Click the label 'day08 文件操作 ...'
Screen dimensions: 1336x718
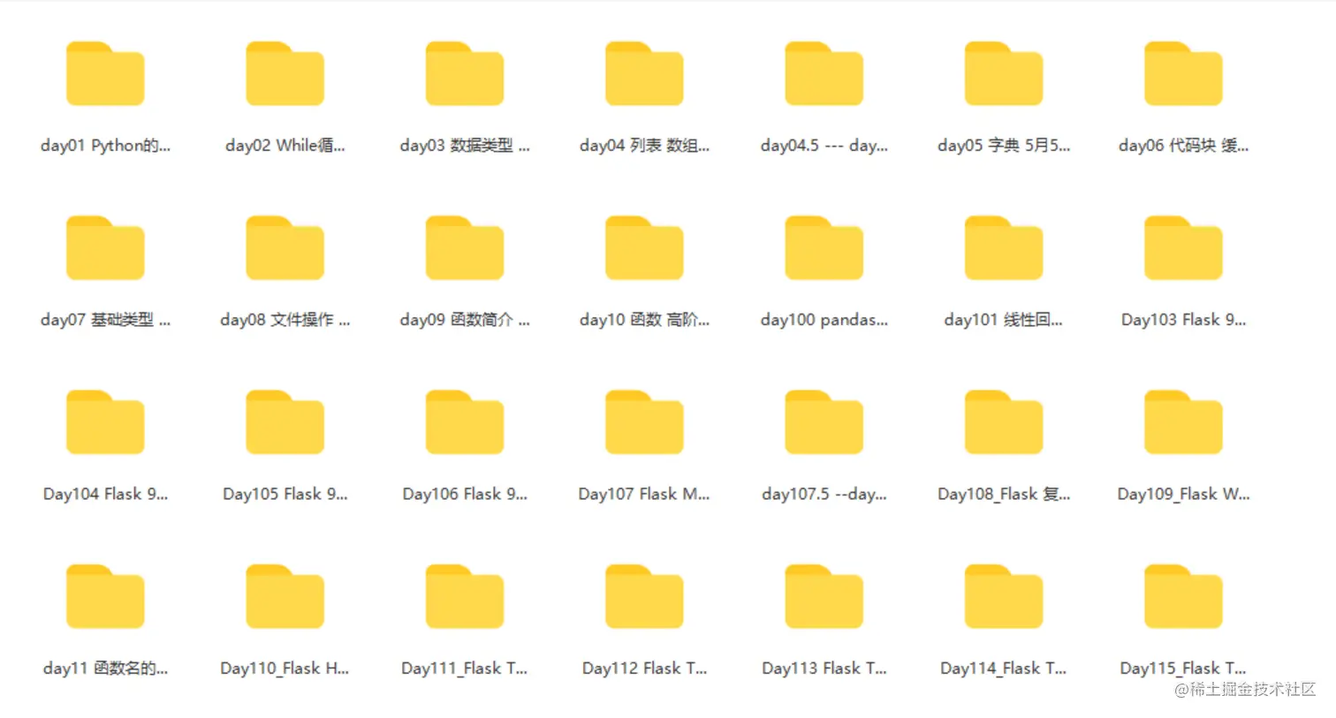pyautogui.click(x=285, y=320)
